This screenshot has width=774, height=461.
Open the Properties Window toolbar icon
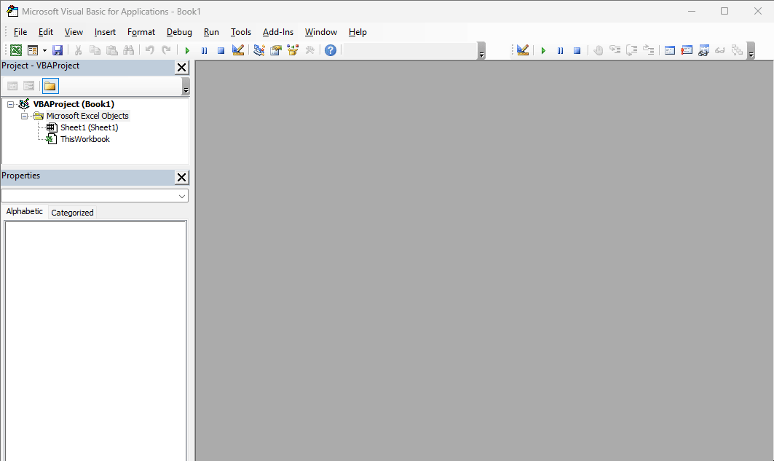coord(276,50)
